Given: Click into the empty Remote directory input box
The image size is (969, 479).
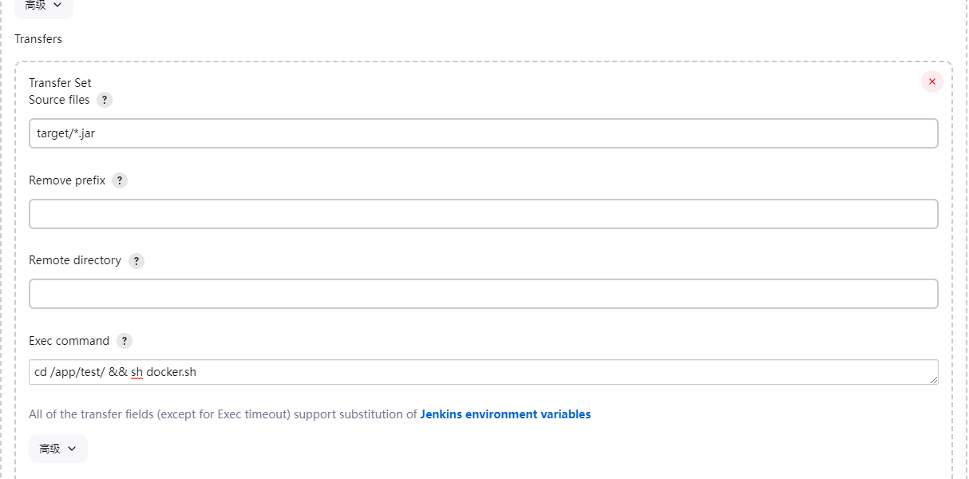Looking at the screenshot, I should (483, 294).
